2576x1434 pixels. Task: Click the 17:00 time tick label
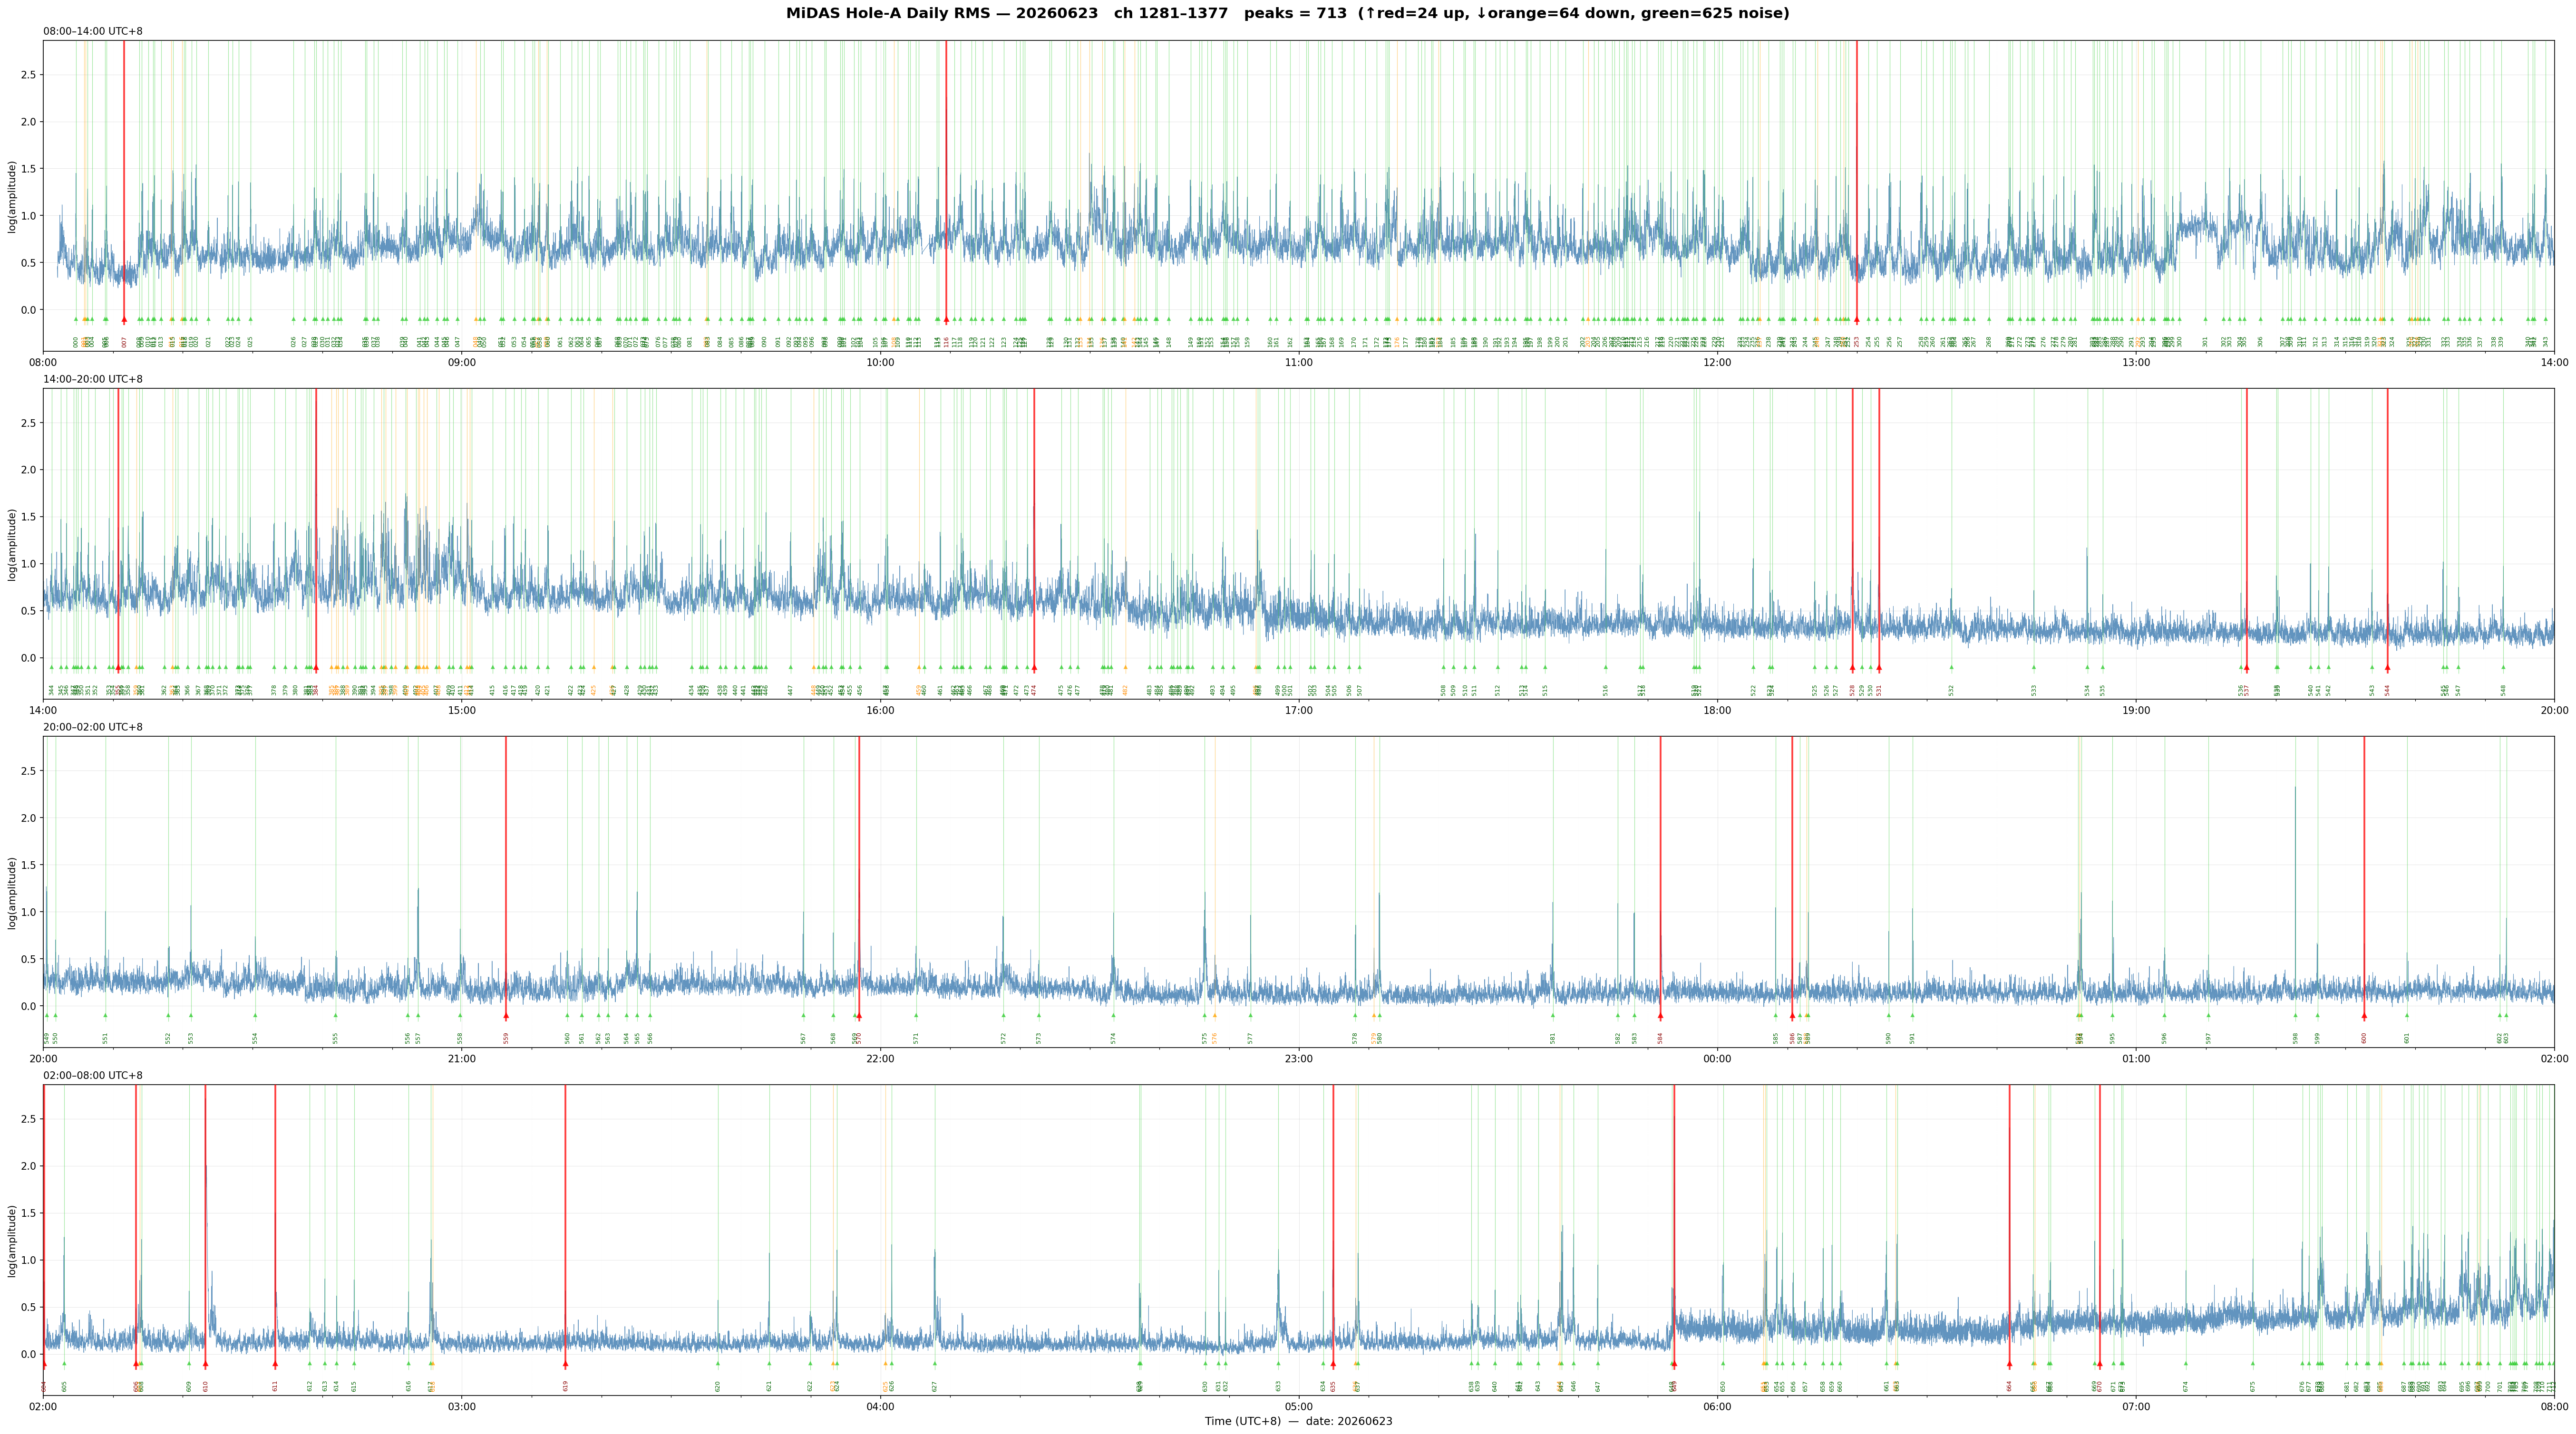(x=1298, y=710)
